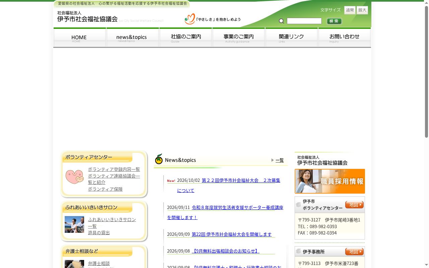Open the ふれあいいきいきサロン photo thumbnail

tap(74, 224)
